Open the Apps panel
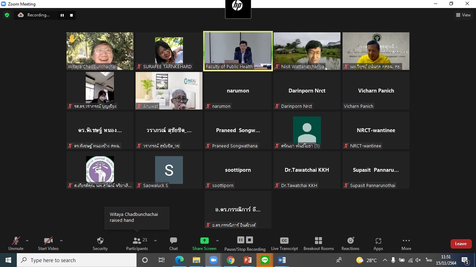Screen dimensions: 476x267 click(x=378, y=244)
